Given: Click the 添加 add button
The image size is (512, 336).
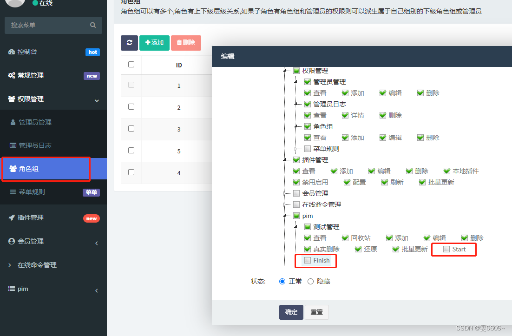Looking at the screenshot, I should click(x=154, y=43).
